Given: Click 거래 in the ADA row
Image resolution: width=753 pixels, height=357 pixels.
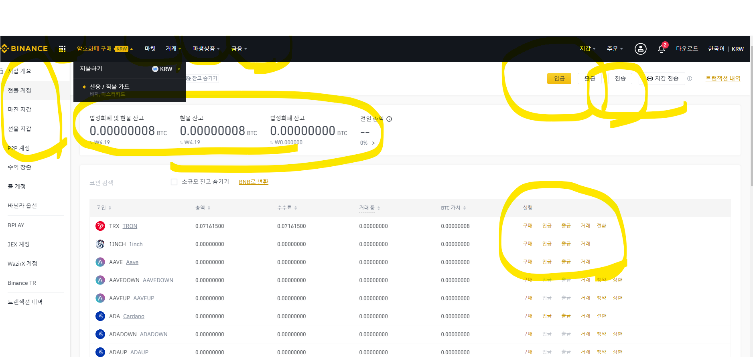Looking at the screenshot, I should [585, 316].
